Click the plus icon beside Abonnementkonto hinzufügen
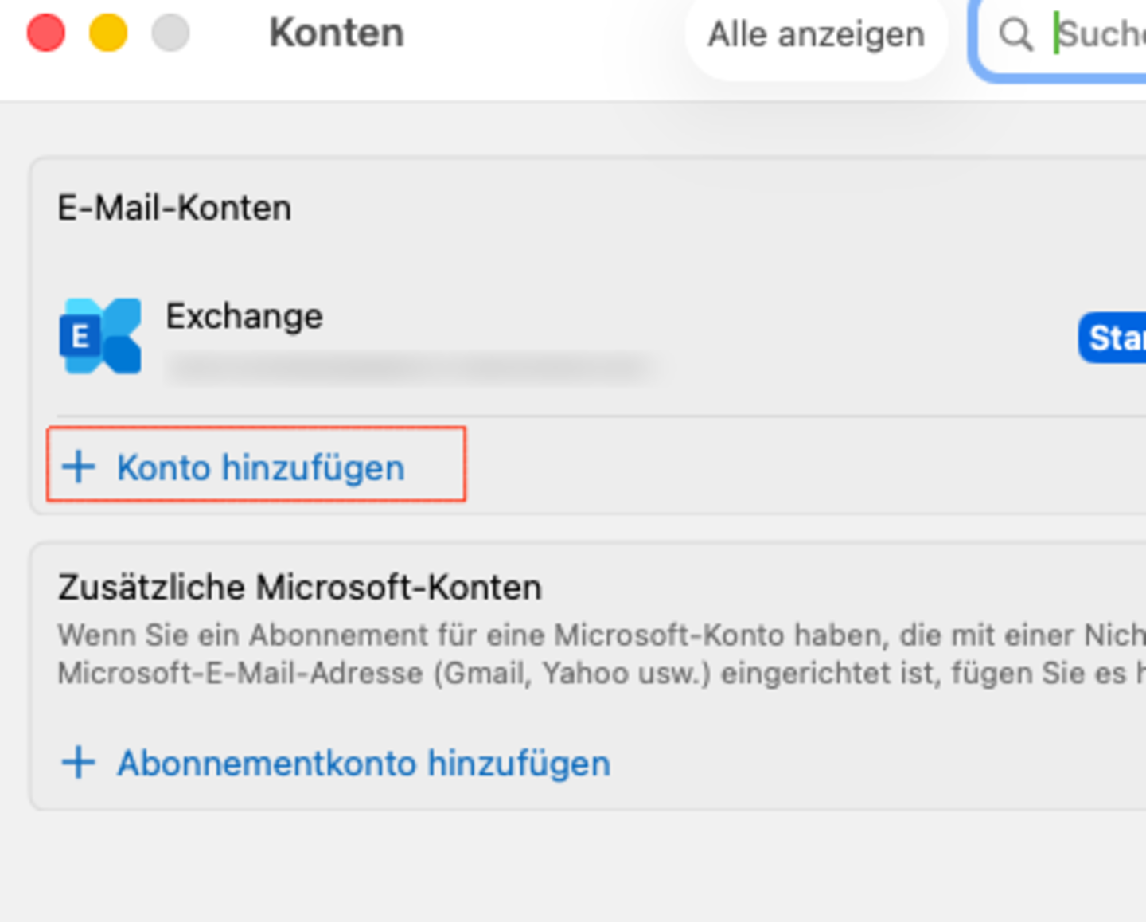The height and width of the screenshot is (922, 1146). pos(79,763)
